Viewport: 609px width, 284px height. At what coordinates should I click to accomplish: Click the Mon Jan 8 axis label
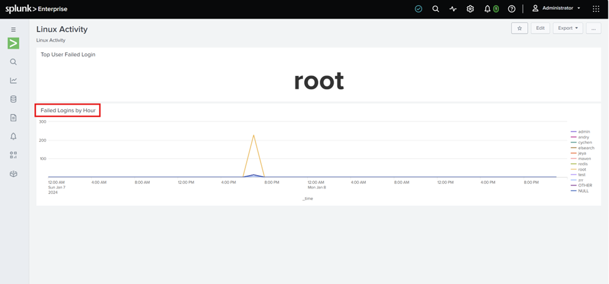coord(317,187)
